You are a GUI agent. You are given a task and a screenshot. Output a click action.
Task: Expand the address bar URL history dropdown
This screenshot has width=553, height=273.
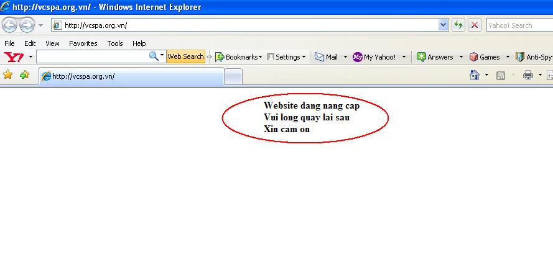[444, 25]
